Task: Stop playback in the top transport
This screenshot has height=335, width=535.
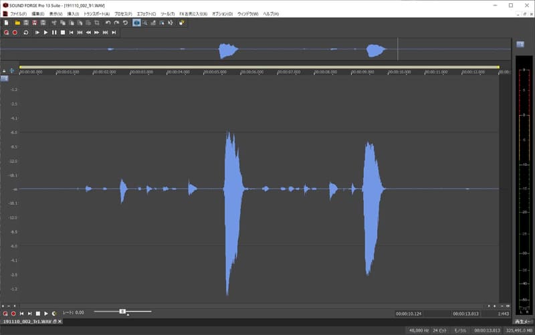Action: (63, 32)
